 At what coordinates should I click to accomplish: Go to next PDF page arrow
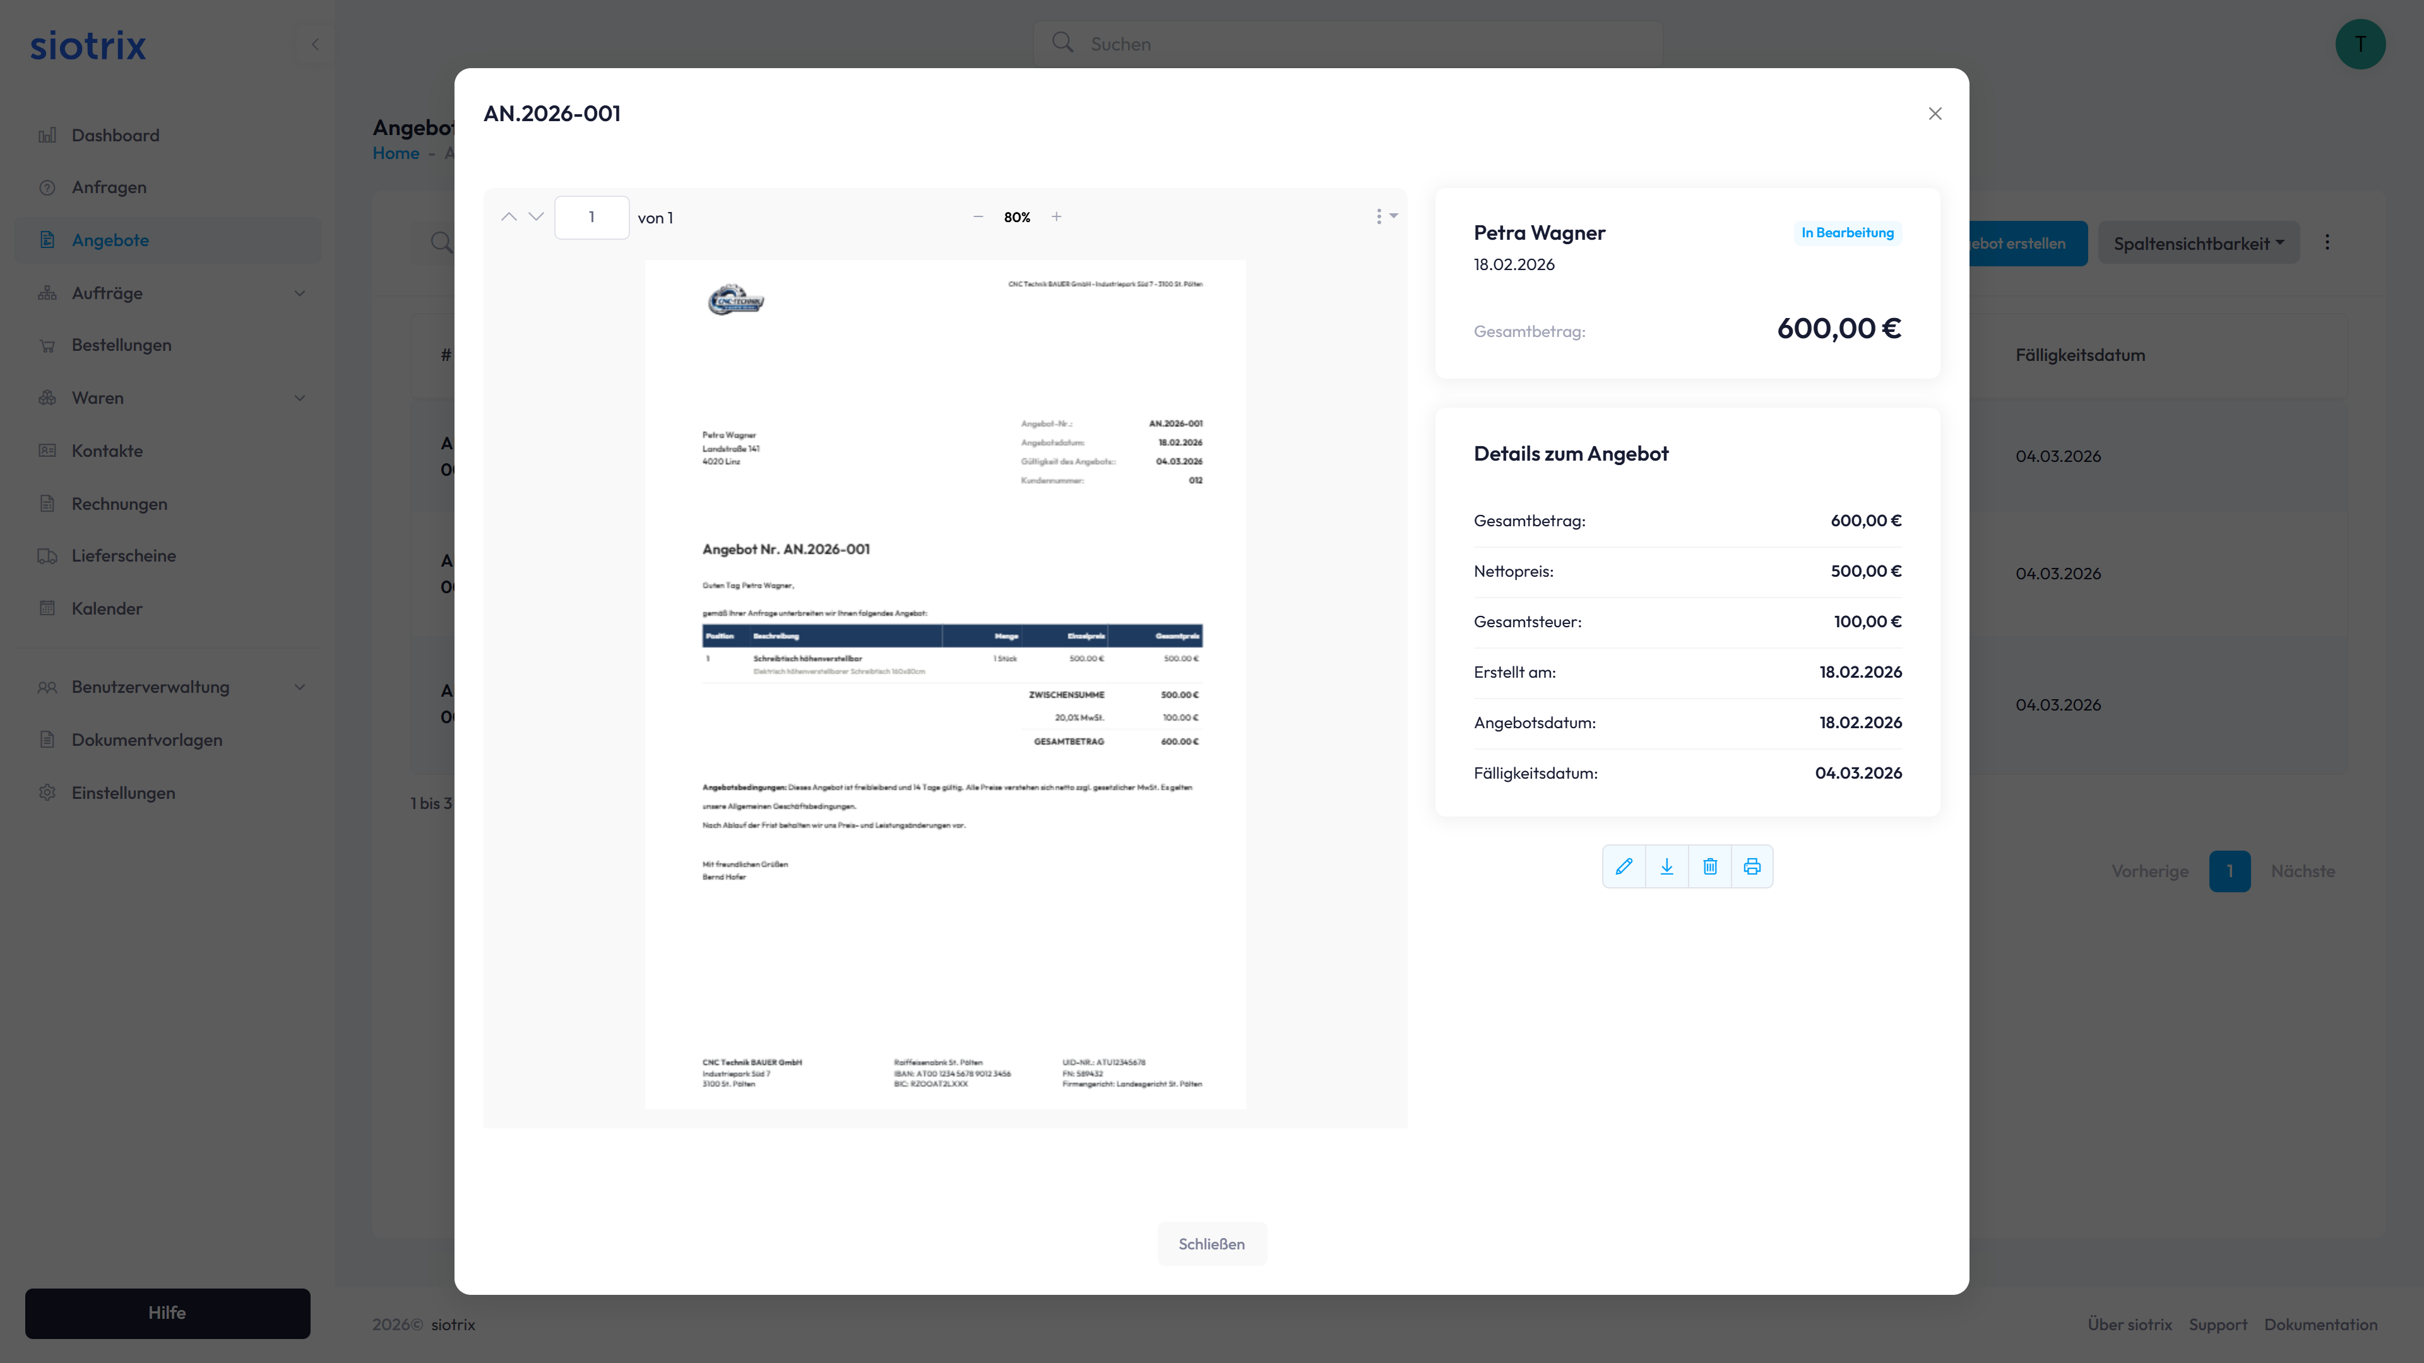click(537, 217)
